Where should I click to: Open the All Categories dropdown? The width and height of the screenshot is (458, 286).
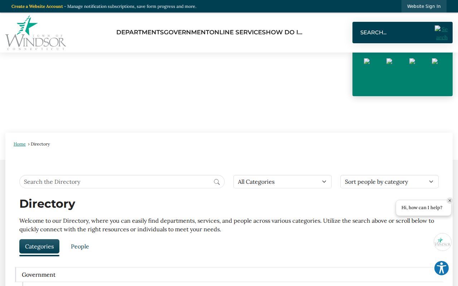[x=282, y=182]
